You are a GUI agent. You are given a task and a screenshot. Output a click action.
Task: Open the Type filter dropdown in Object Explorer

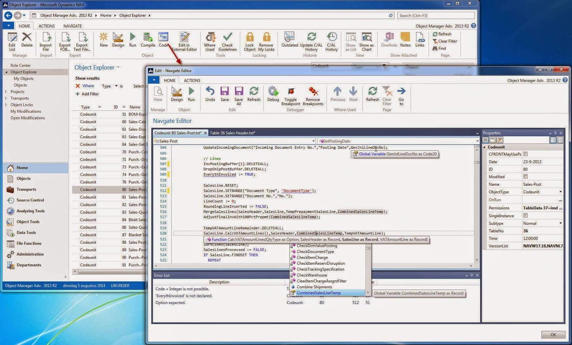click(x=116, y=86)
